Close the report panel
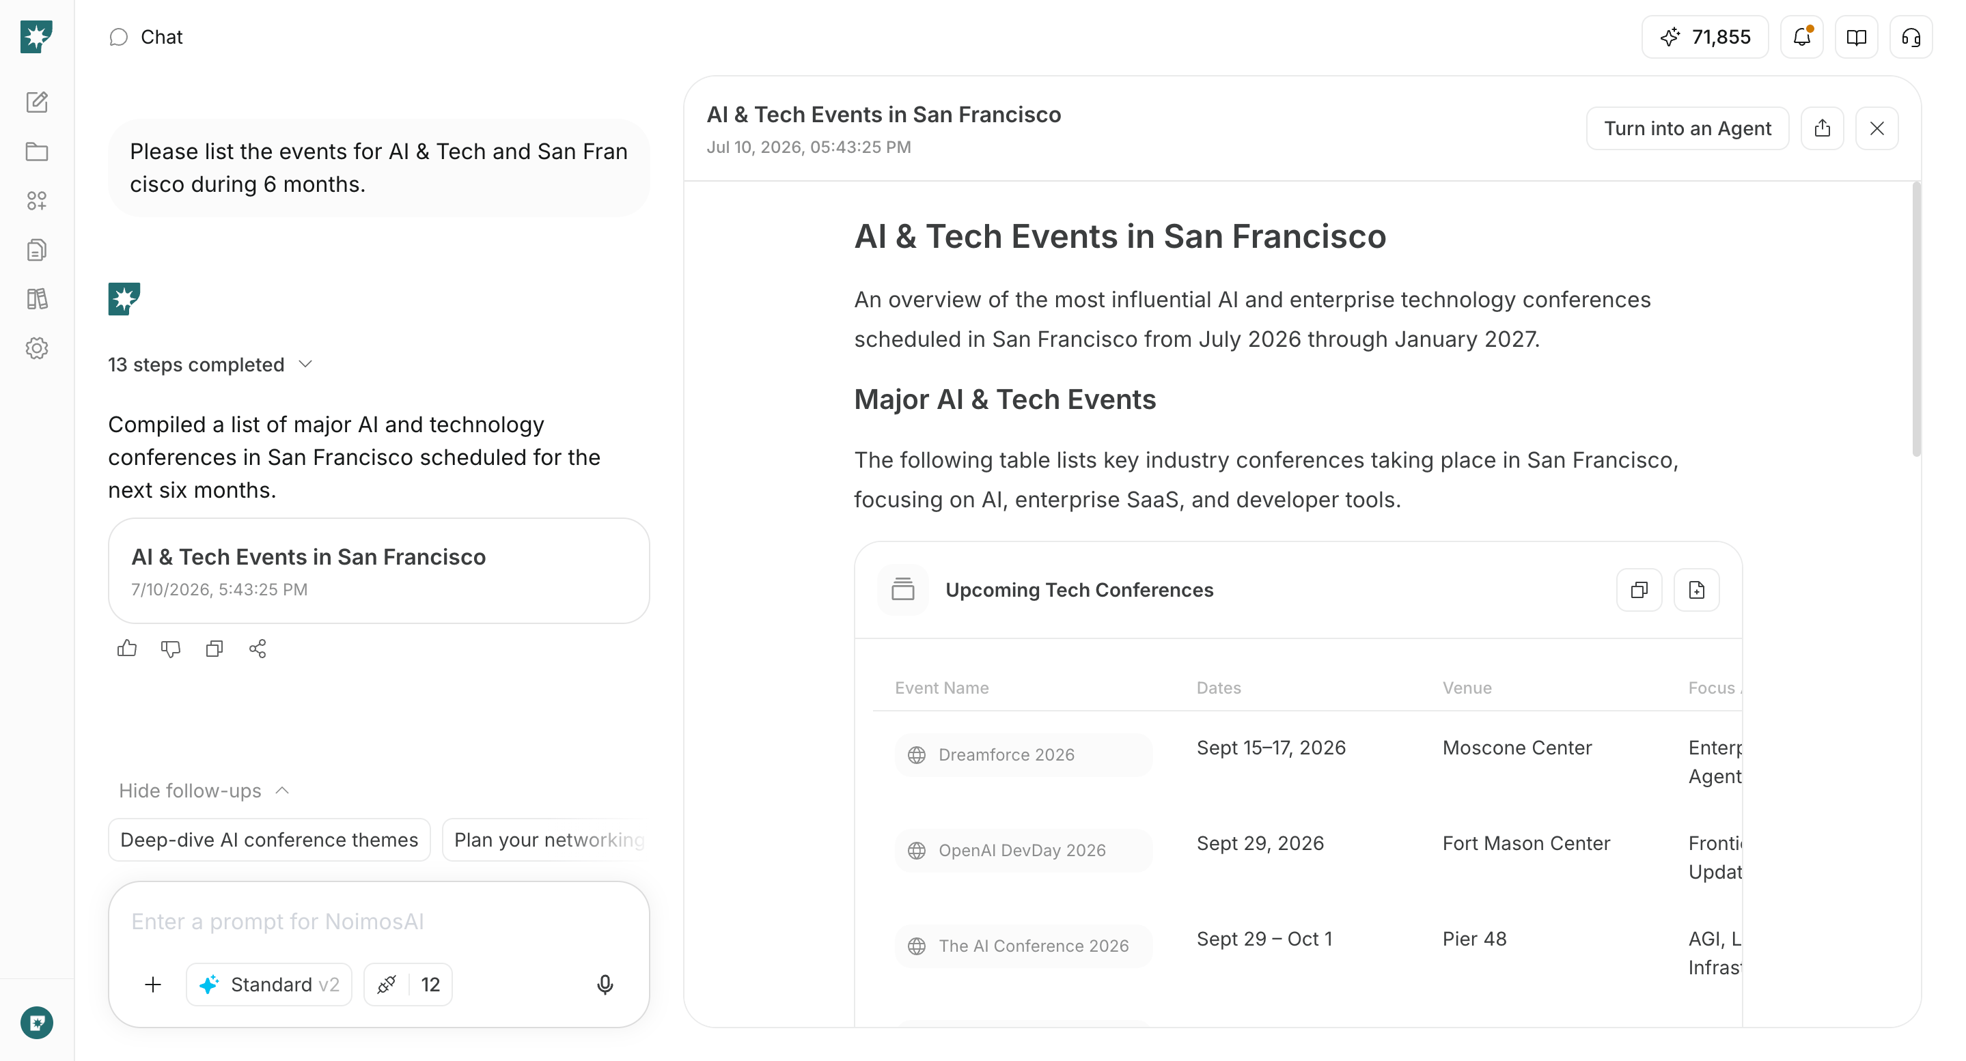This screenshot has height=1061, width=1966. click(1877, 128)
